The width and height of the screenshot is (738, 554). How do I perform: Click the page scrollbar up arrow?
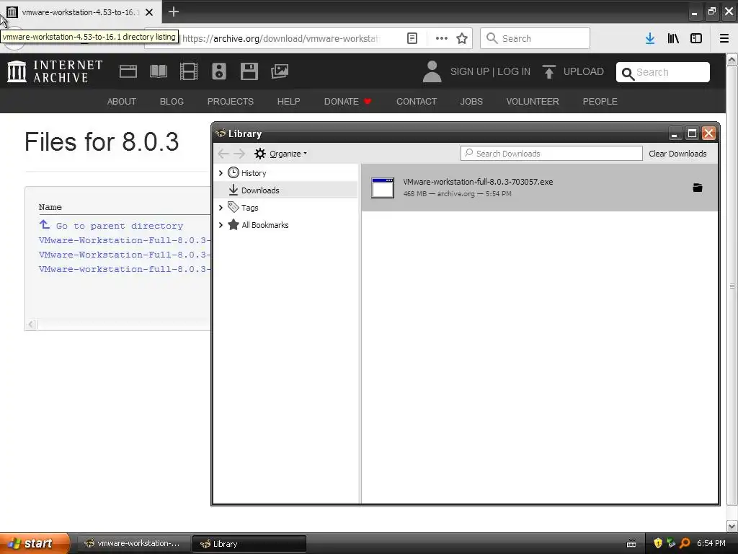pos(732,59)
